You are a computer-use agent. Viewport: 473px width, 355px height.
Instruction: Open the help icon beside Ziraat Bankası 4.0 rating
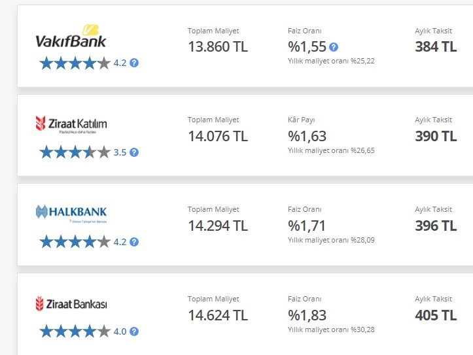[x=134, y=331]
